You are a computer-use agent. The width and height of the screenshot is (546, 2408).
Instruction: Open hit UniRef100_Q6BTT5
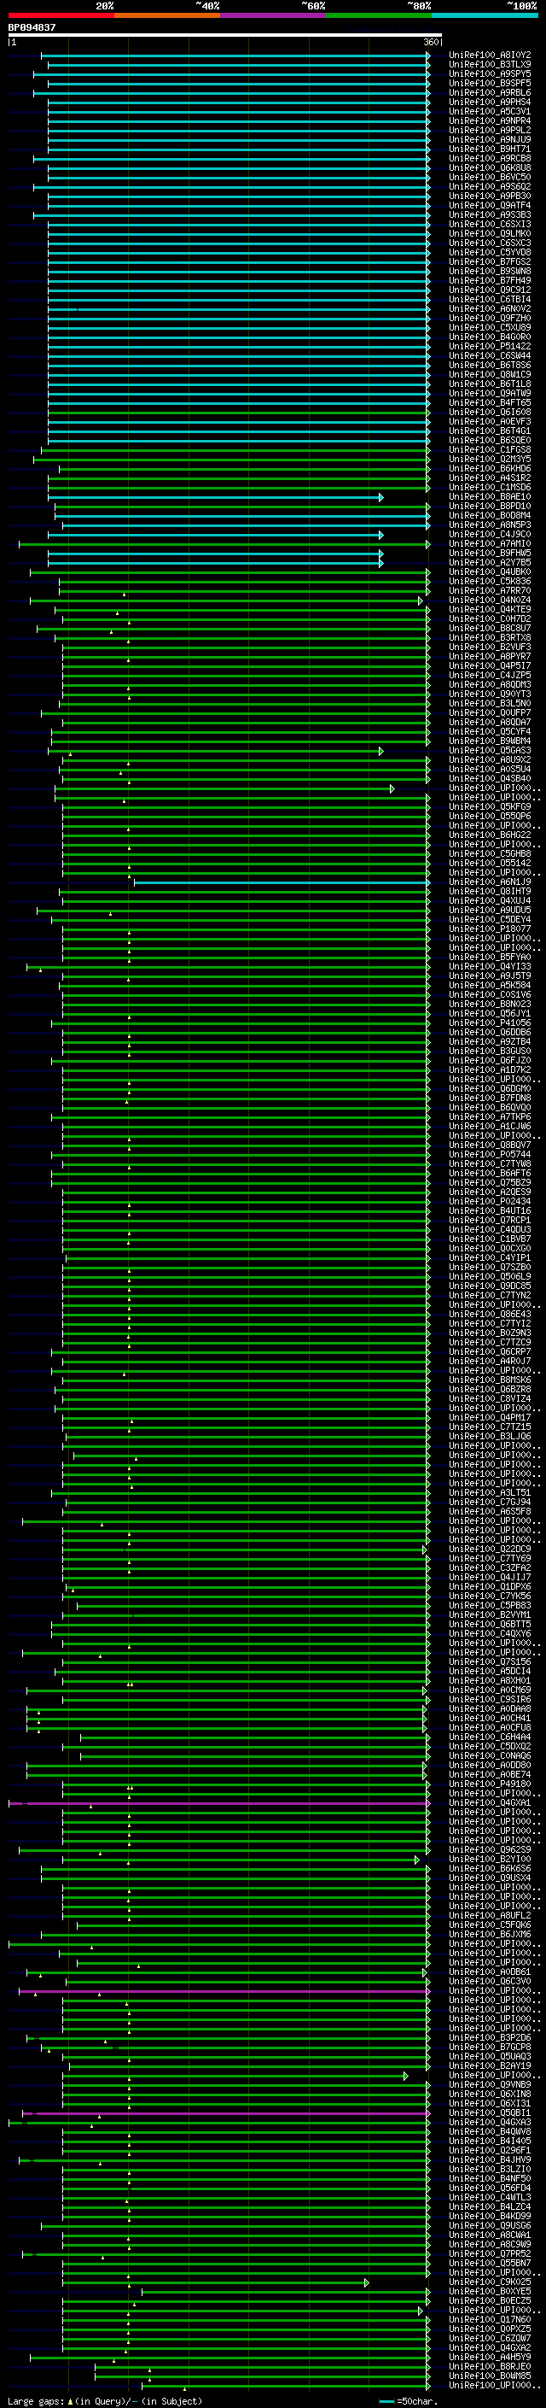490,1625
